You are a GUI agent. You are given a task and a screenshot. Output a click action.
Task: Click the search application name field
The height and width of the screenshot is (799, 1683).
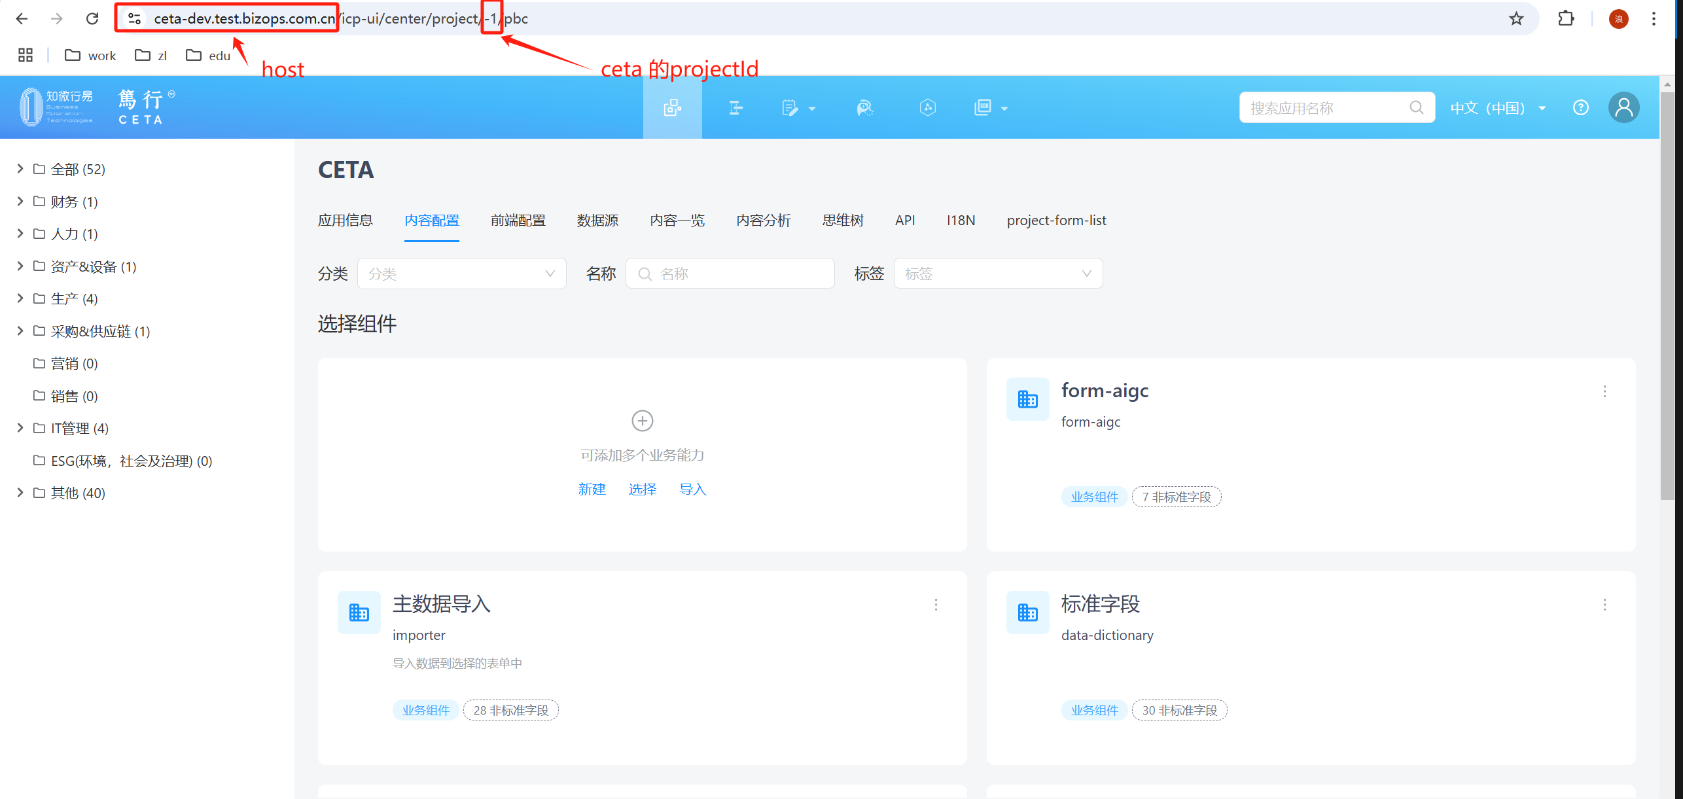pos(1337,107)
